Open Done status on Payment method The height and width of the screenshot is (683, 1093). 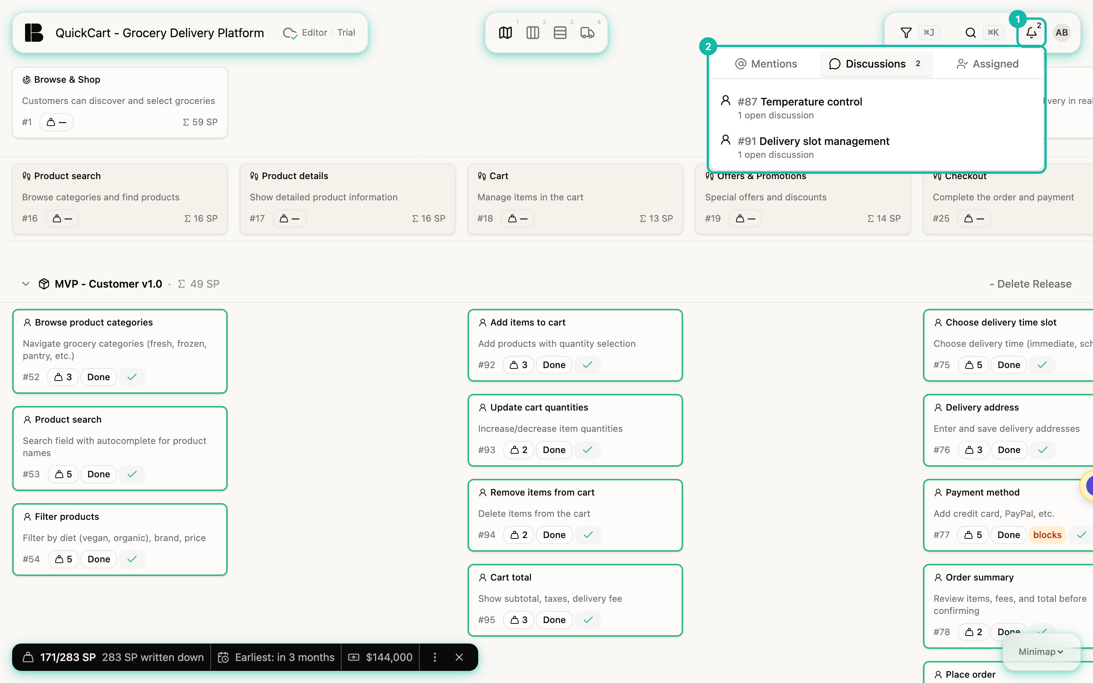click(x=1008, y=535)
